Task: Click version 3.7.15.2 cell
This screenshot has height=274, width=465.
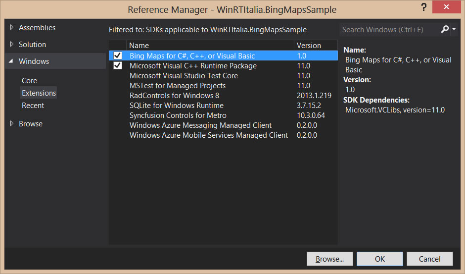Action: tap(309, 105)
